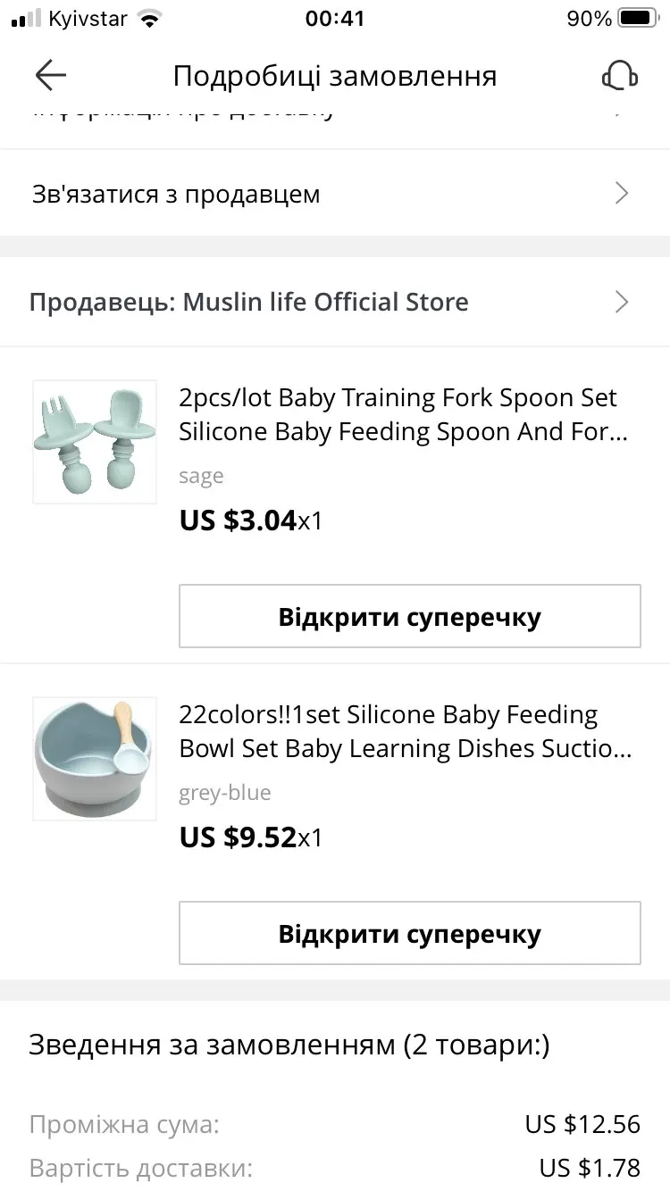Viewport: 670px width, 1191px height.
Task: Tap the back arrow icon
Action: pos(51,76)
